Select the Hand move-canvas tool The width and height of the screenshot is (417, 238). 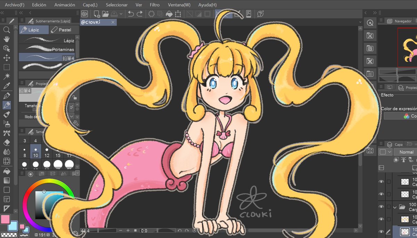point(7,39)
